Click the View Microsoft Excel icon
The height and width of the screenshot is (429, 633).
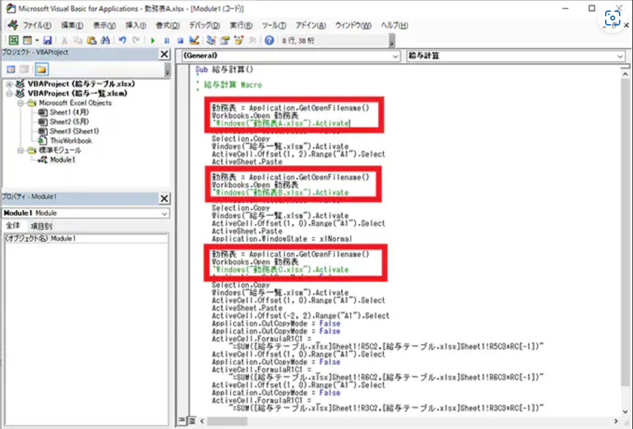coord(13,40)
